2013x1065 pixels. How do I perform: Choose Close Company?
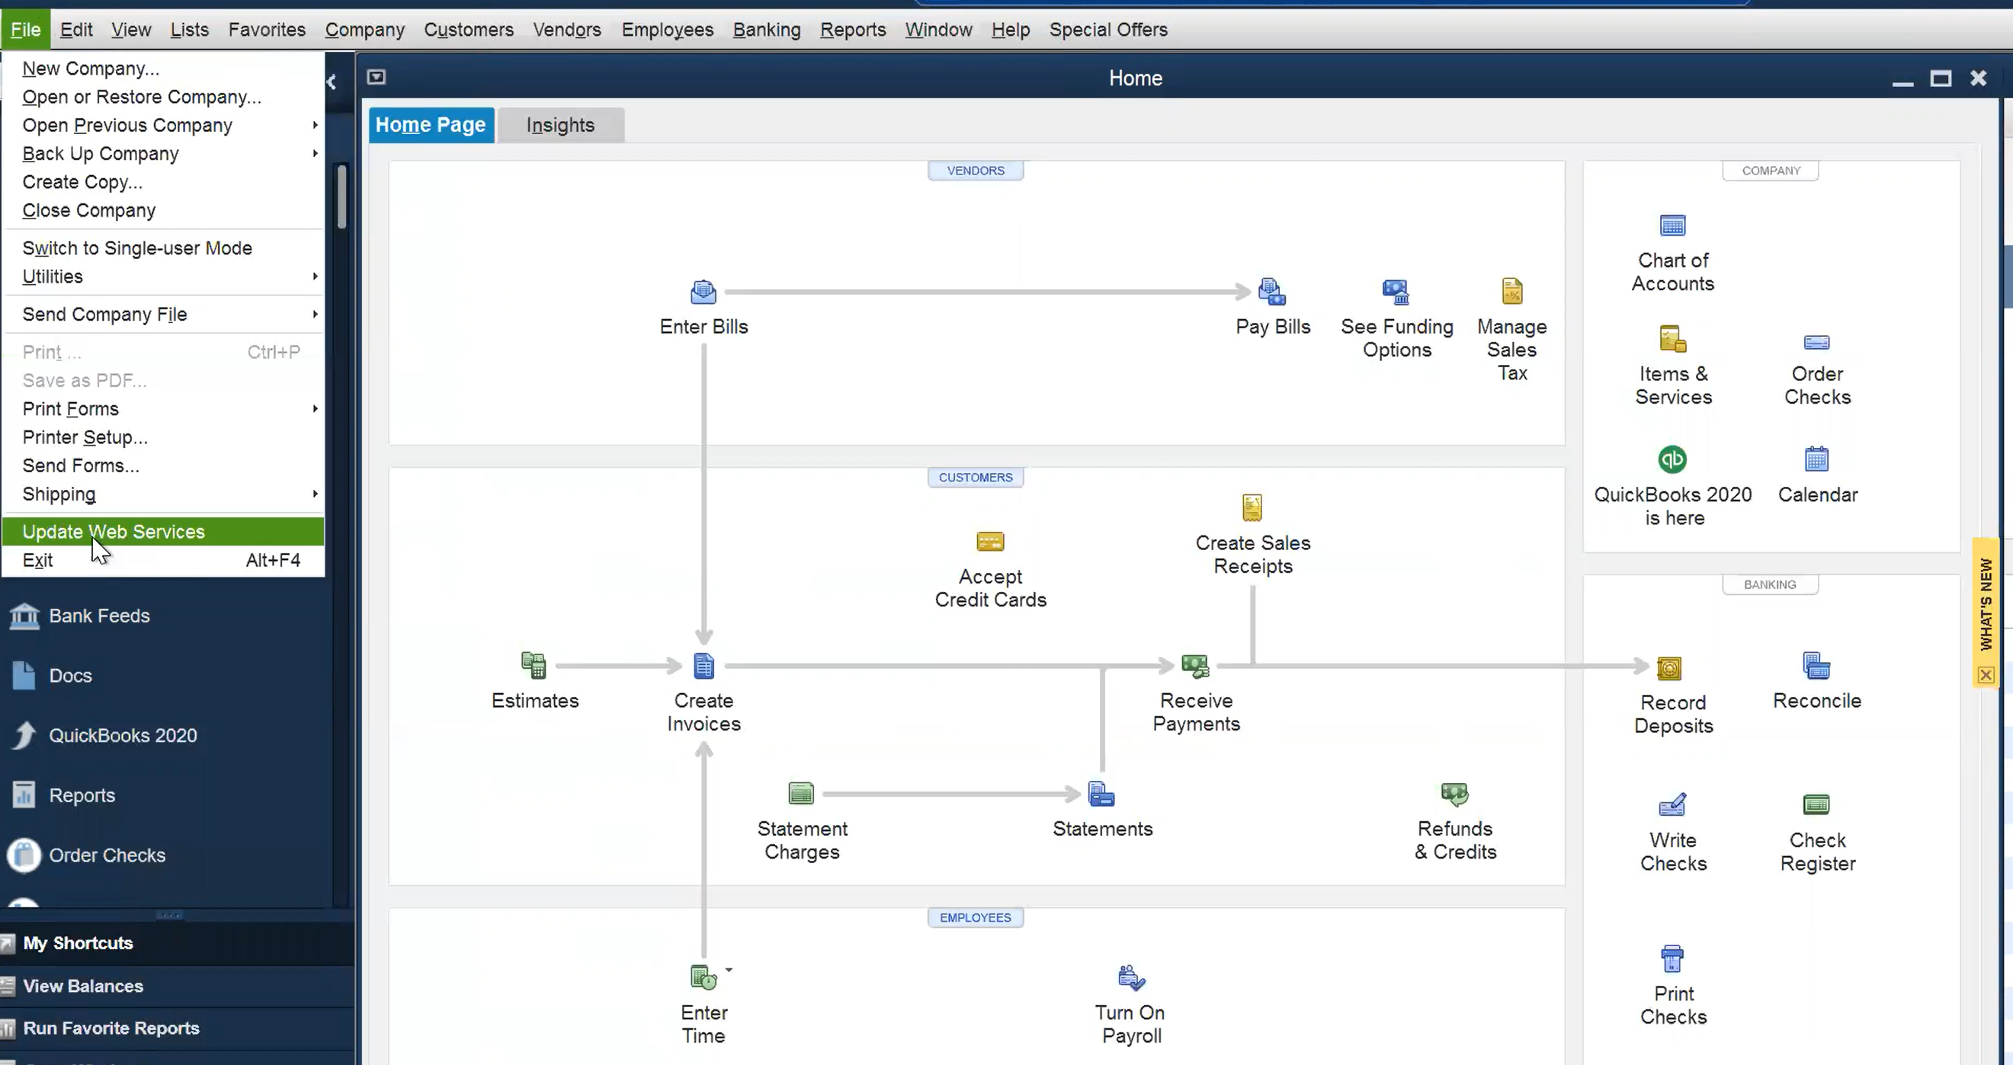click(x=162, y=211)
